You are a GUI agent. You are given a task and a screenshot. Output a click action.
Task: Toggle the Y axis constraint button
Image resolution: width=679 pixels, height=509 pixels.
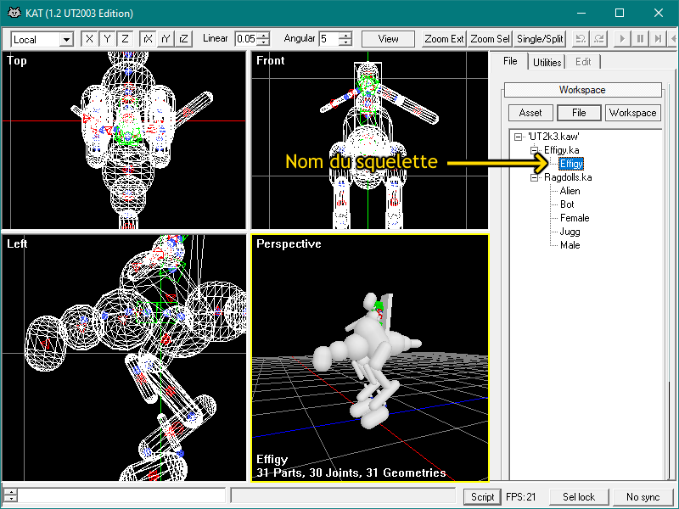click(107, 39)
